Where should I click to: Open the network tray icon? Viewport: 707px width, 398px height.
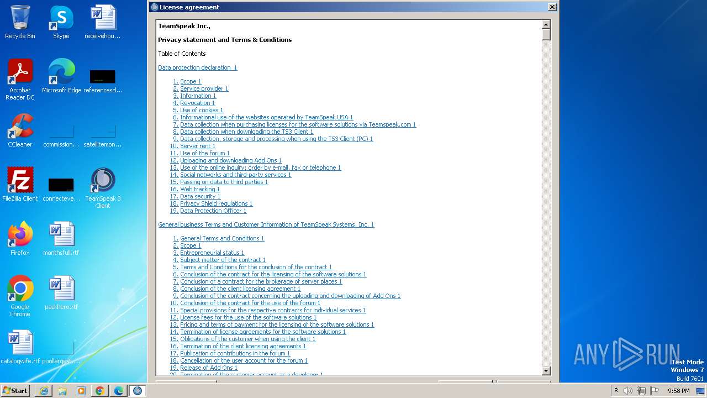[x=641, y=391]
